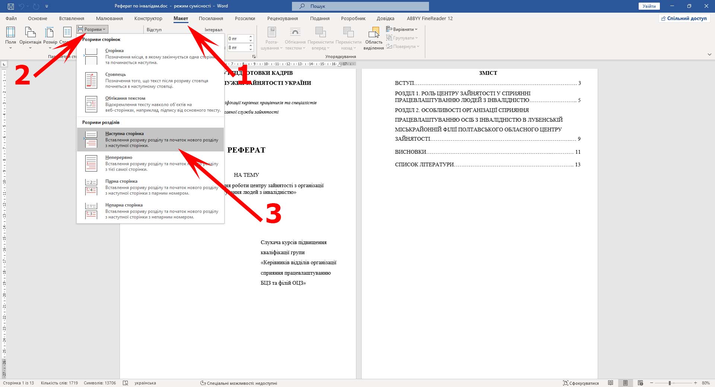Viewport: 715px width, 387px height.
Task: Collapse the ribbon with the chevron
Action: tap(709, 54)
